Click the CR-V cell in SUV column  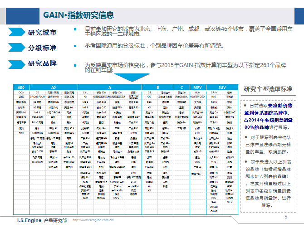pyautogui.click(x=214, y=92)
